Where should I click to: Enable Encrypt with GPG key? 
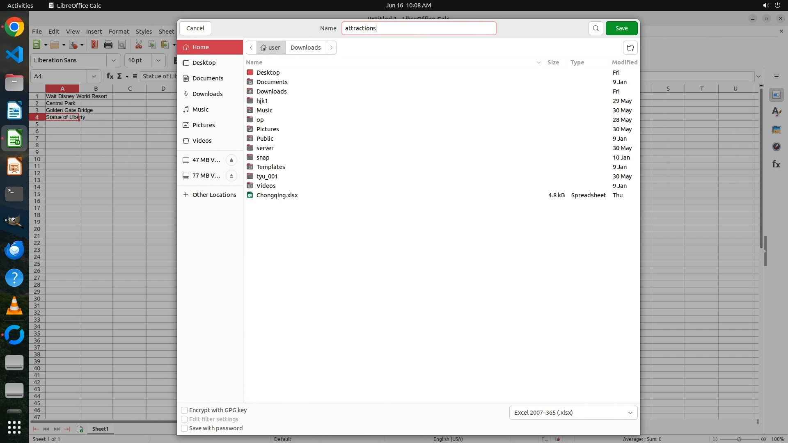point(184,410)
